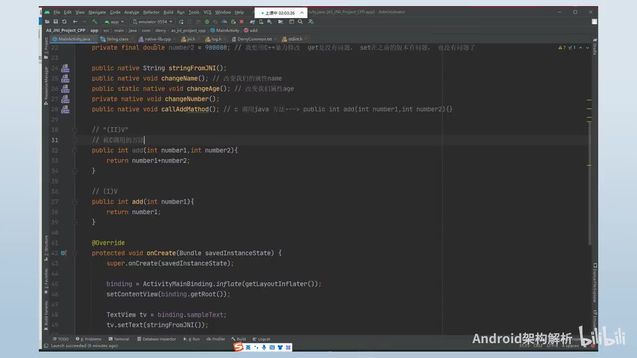Switch to the DerryCommon.txt tab

coord(254,39)
